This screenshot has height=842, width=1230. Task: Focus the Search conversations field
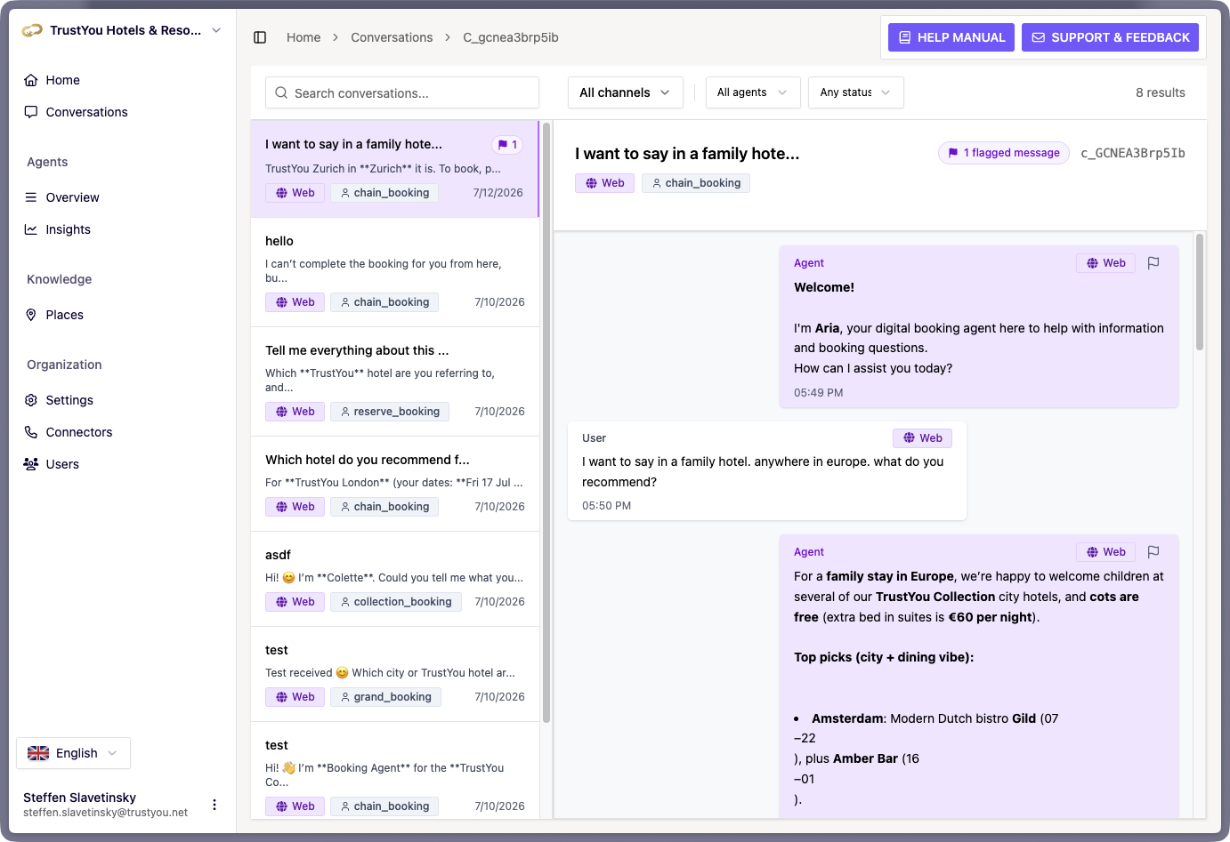pyautogui.click(x=402, y=92)
